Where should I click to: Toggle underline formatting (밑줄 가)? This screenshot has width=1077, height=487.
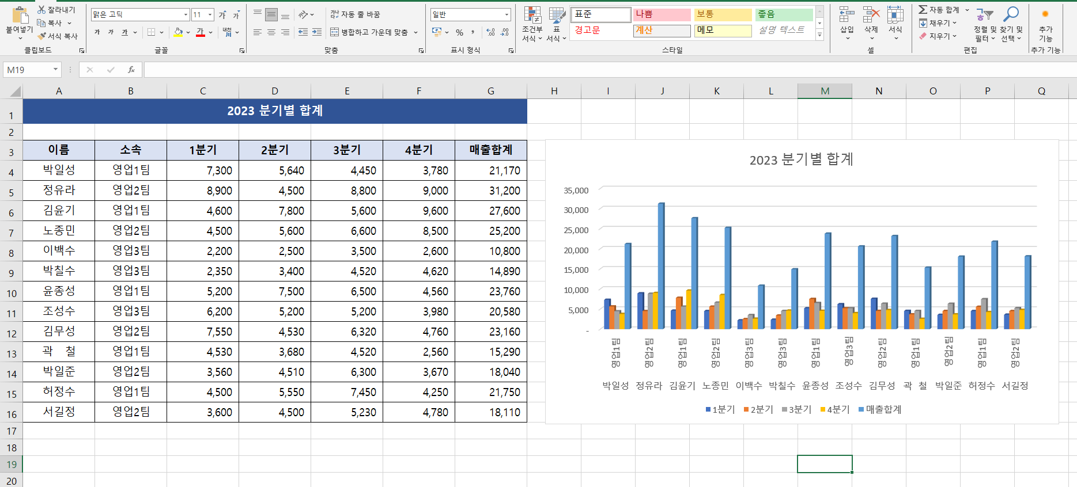click(124, 32)
